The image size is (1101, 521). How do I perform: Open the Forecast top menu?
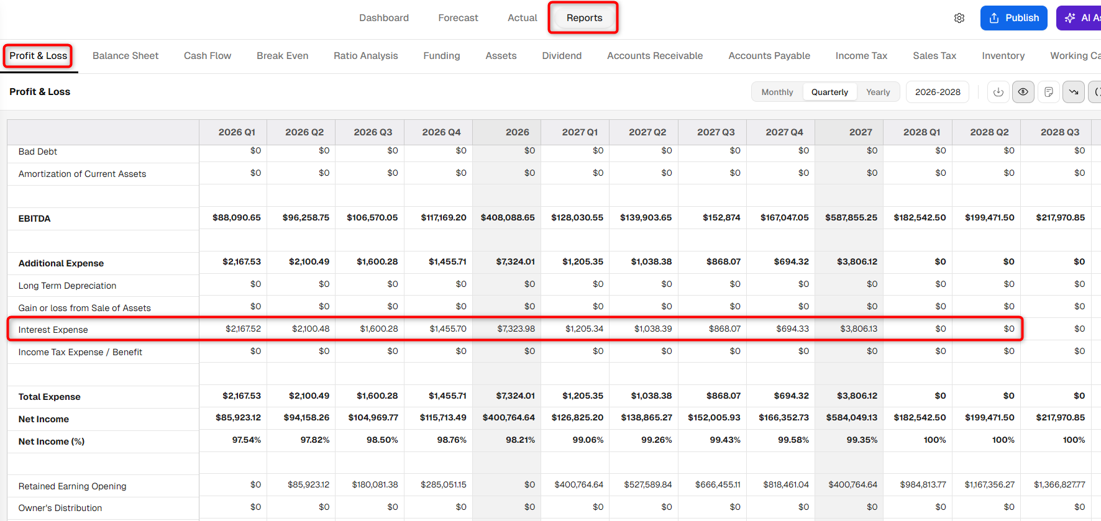point(458,18)
